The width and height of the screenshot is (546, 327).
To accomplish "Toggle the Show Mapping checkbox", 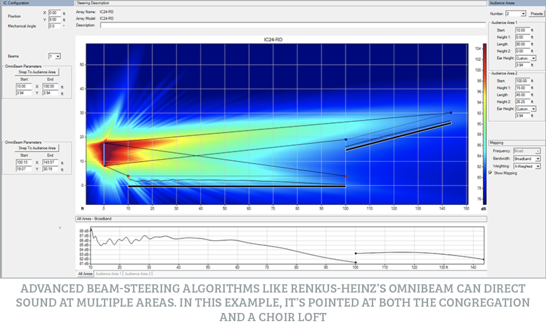I will (491, 173).
